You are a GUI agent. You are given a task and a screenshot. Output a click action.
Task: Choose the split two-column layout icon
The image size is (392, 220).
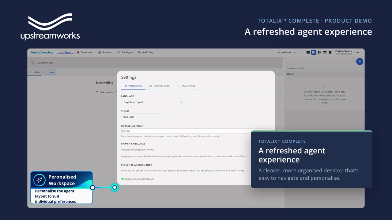[319, 53]
